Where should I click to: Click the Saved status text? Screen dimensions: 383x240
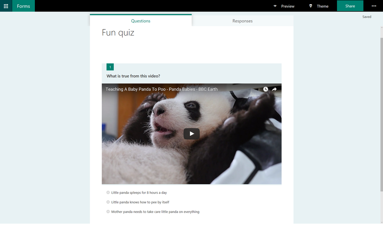(x=367, y=17)
